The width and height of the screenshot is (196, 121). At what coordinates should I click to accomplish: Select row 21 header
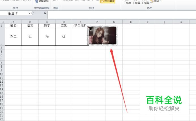tap(2, 115)
